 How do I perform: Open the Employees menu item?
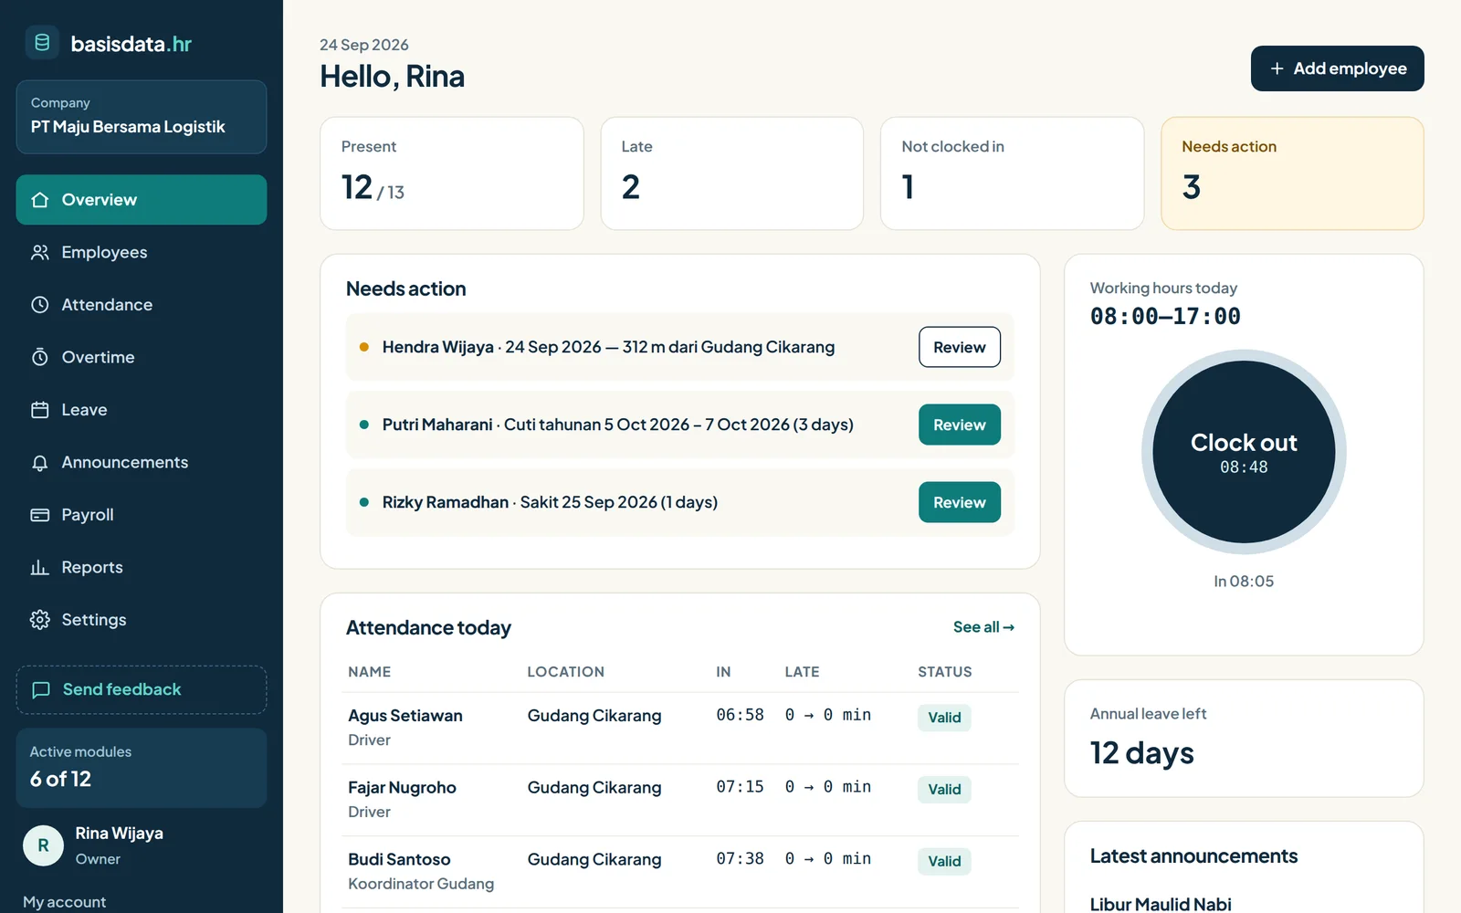point(142,252)
